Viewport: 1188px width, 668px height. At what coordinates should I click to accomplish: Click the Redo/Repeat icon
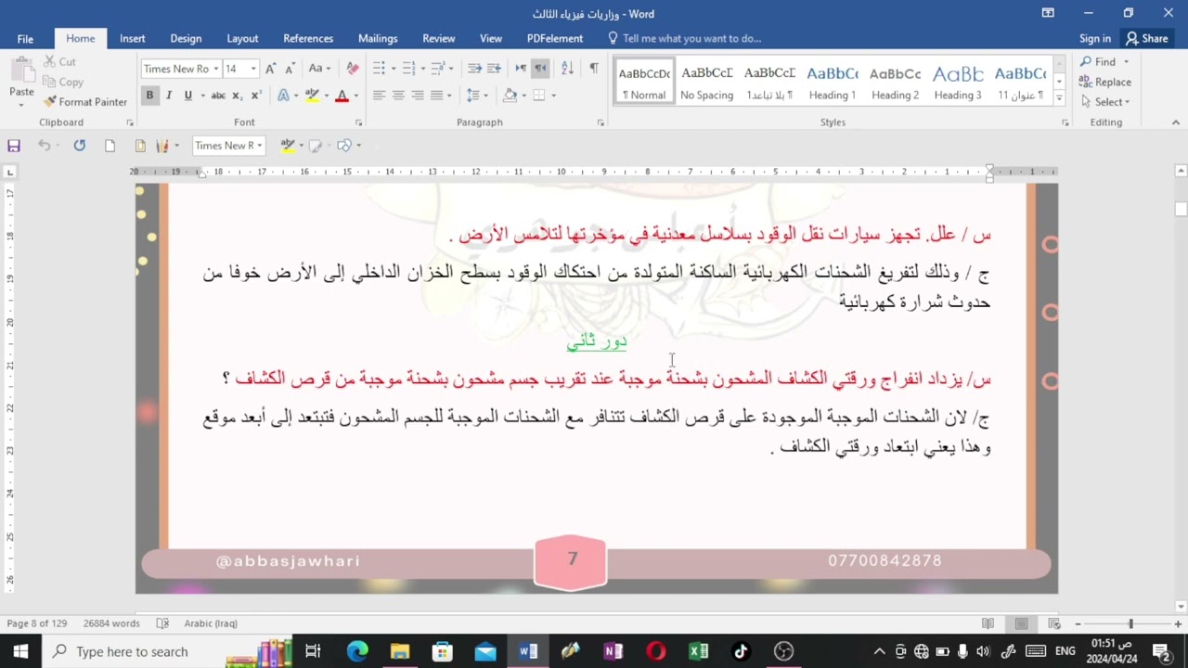pyautogui.click(x=80, y=146)
